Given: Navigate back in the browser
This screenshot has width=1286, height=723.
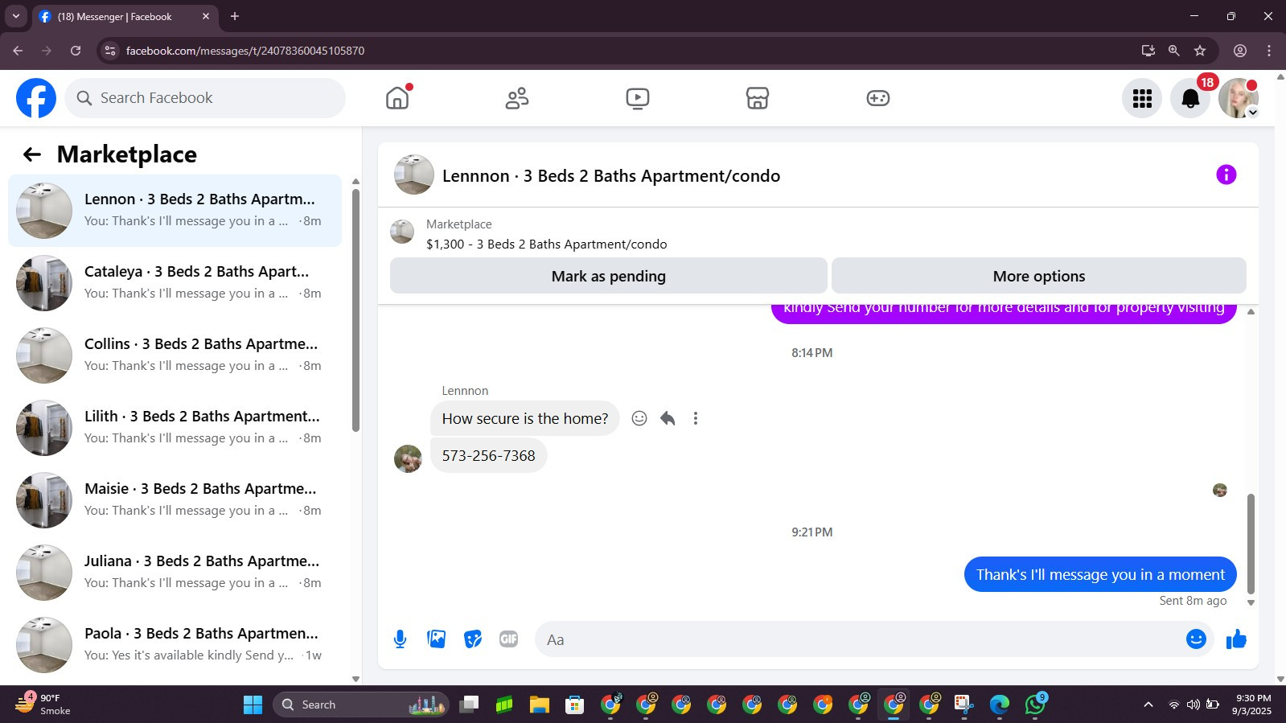Looking at the screenshot, I should (18, 51).
